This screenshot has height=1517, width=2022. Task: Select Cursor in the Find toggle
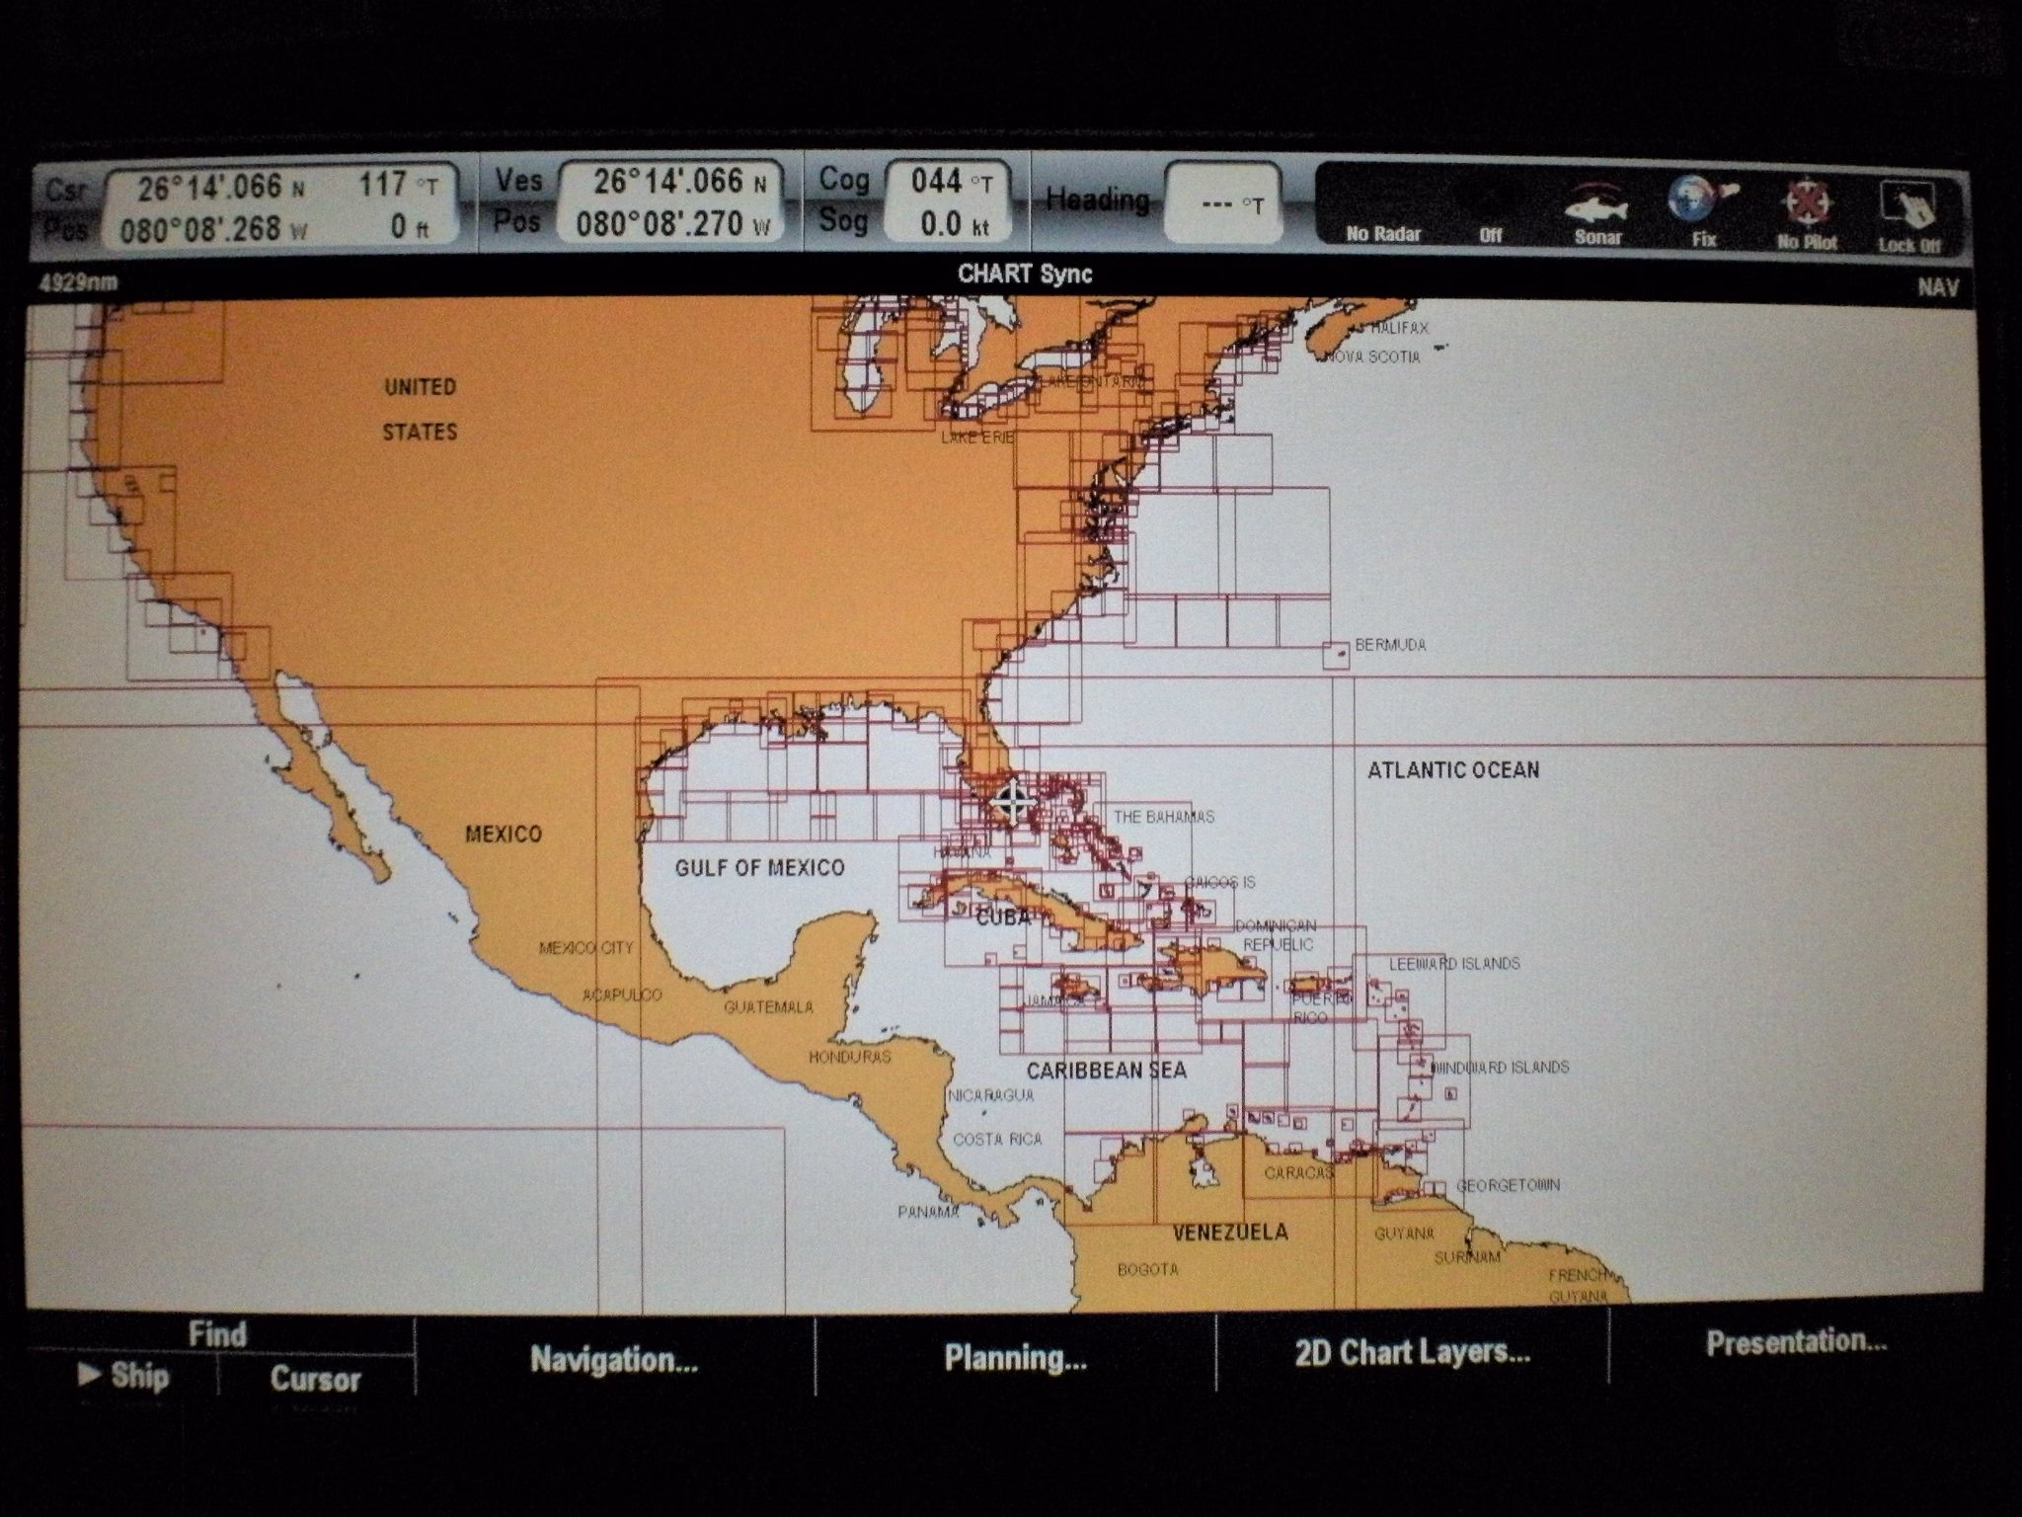[315, 1379]
